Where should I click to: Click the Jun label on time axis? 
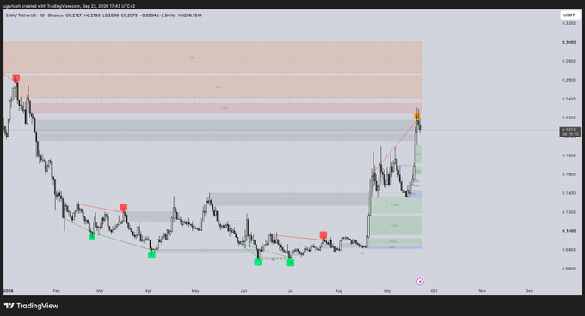tap(243, 291)
